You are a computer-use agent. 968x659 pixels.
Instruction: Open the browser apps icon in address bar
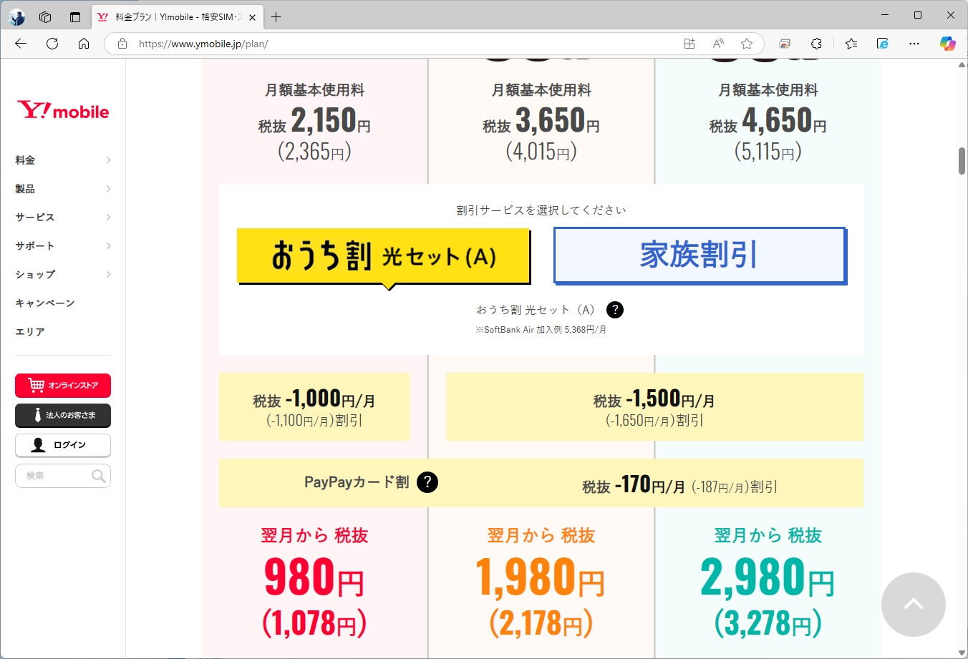click(689, 44)
